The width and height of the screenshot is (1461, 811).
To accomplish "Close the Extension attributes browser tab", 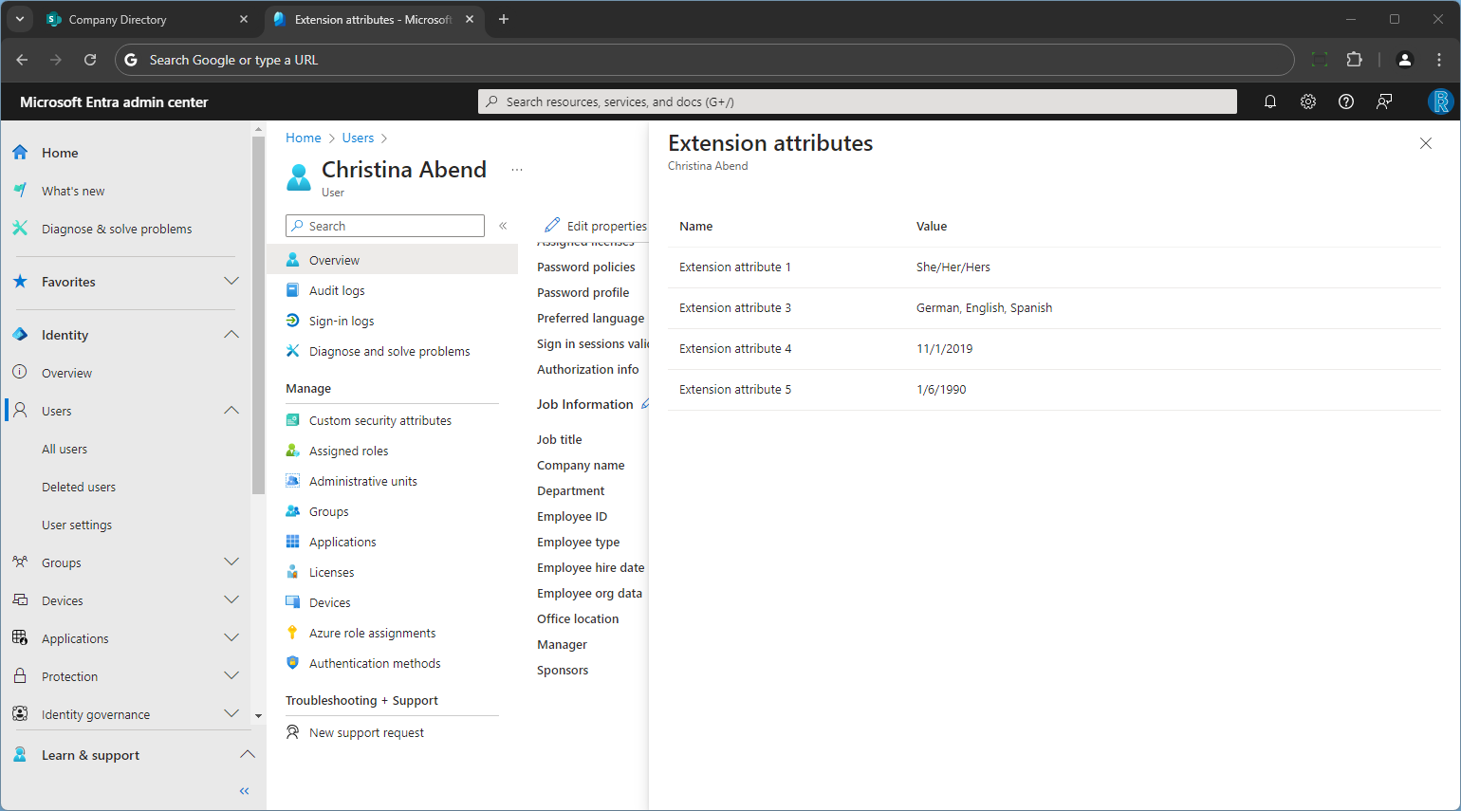I will pos(470,19).
